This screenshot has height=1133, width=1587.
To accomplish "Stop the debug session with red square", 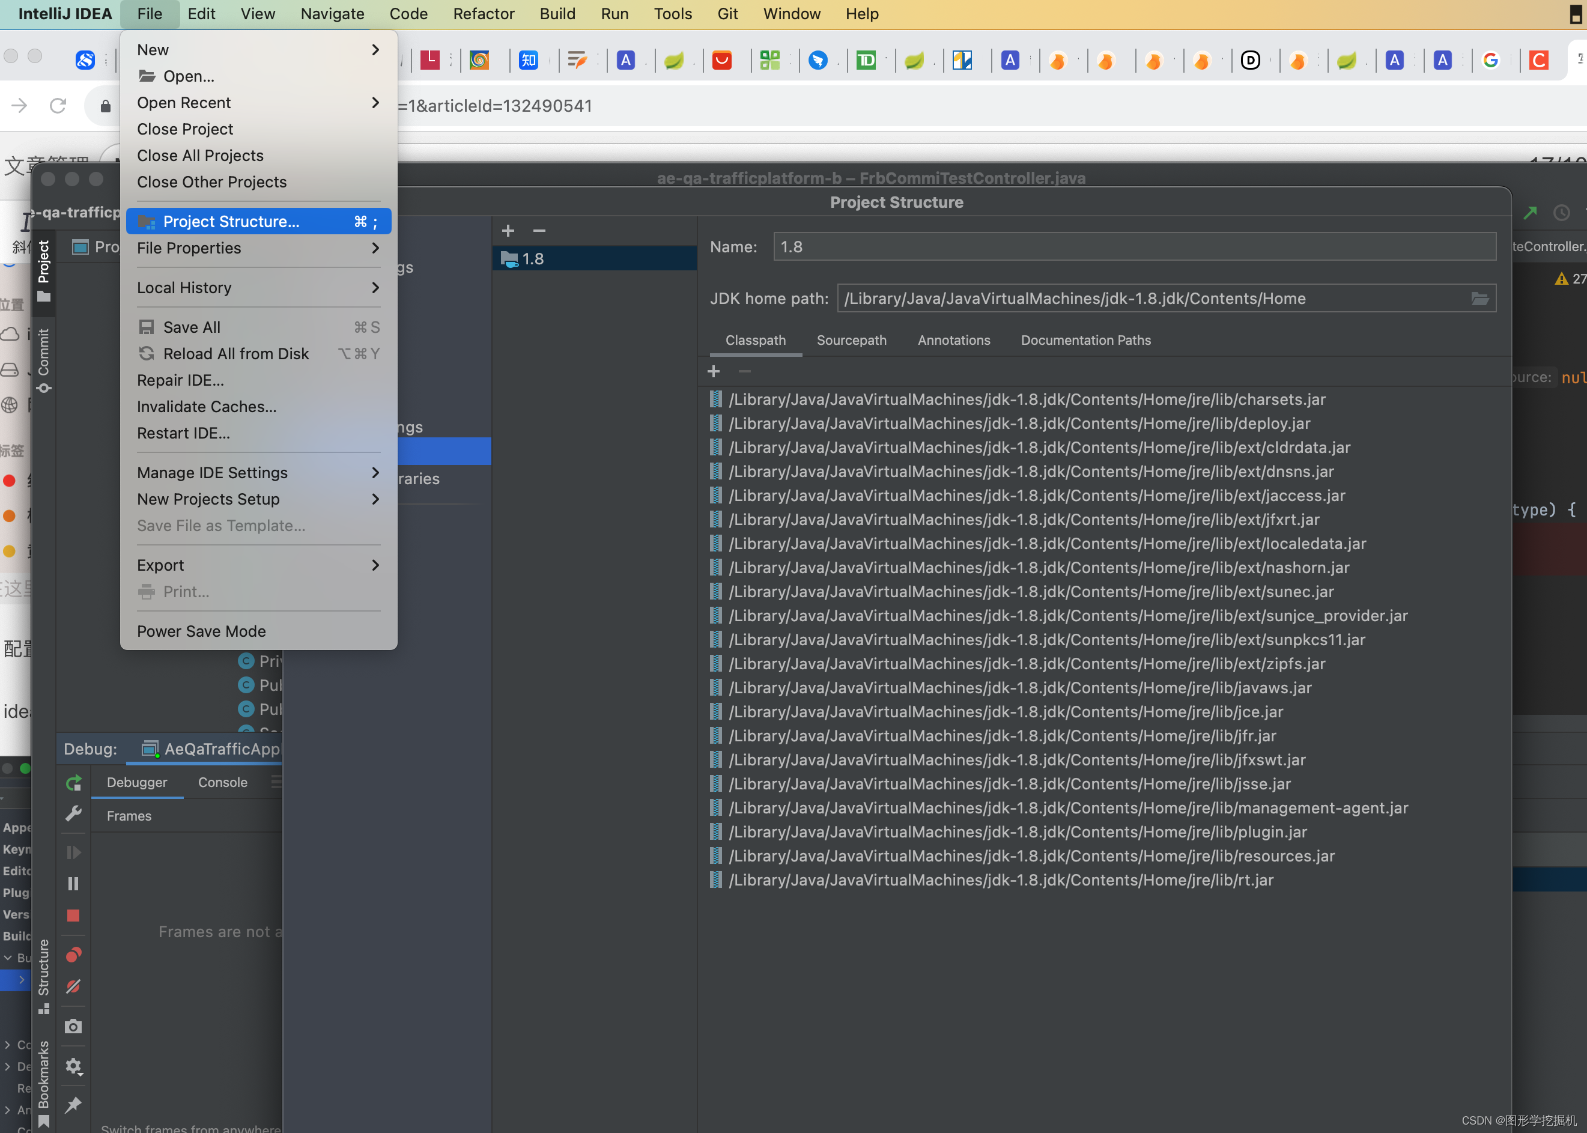I will [x=73, y=916].
